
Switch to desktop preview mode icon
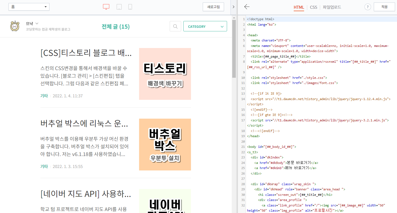pos(106,7)
